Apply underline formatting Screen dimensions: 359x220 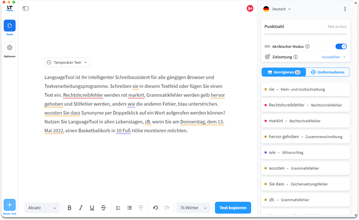click(92, 208)
